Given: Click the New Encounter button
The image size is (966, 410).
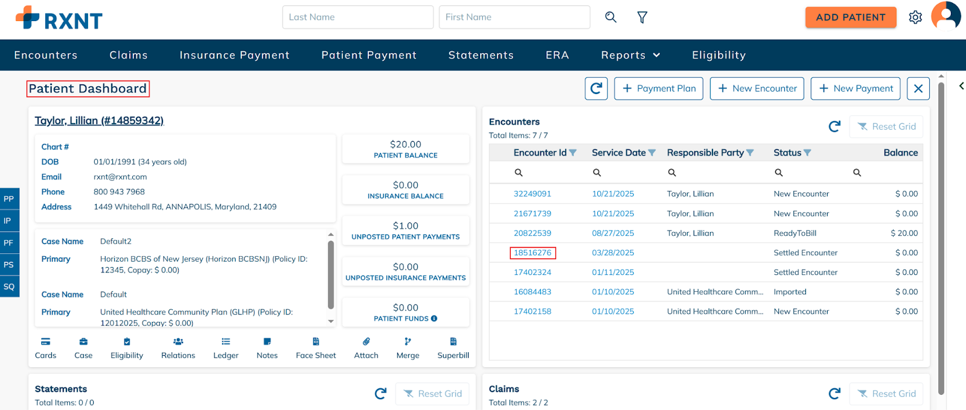Looking at the screenshot, I should click(x=756, y=89).
